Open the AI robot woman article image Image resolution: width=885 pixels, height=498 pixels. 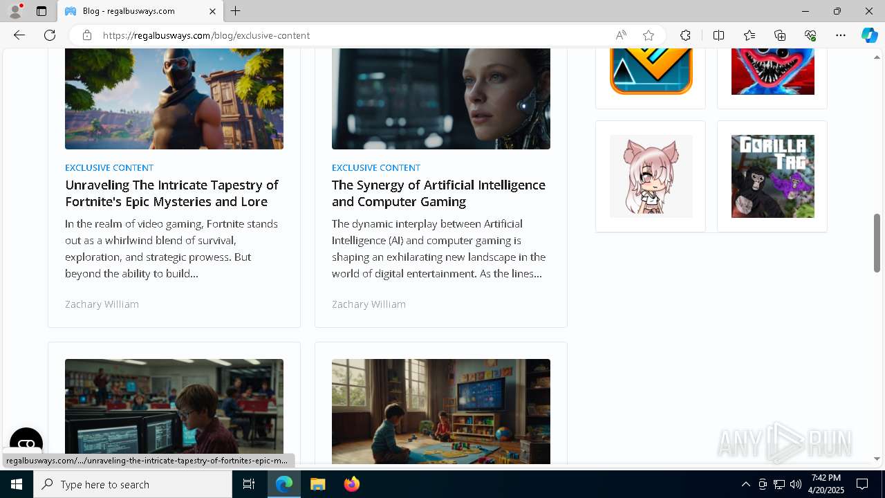tap(441, 99)
